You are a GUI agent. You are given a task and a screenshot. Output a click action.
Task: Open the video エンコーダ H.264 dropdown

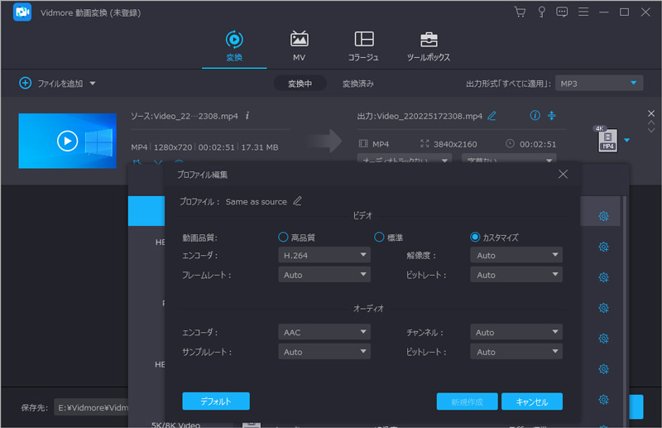[x=324, y=255]
